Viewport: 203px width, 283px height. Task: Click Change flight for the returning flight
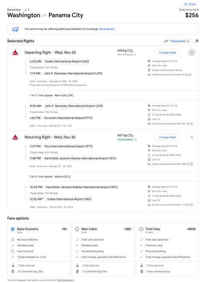[167, 137]
